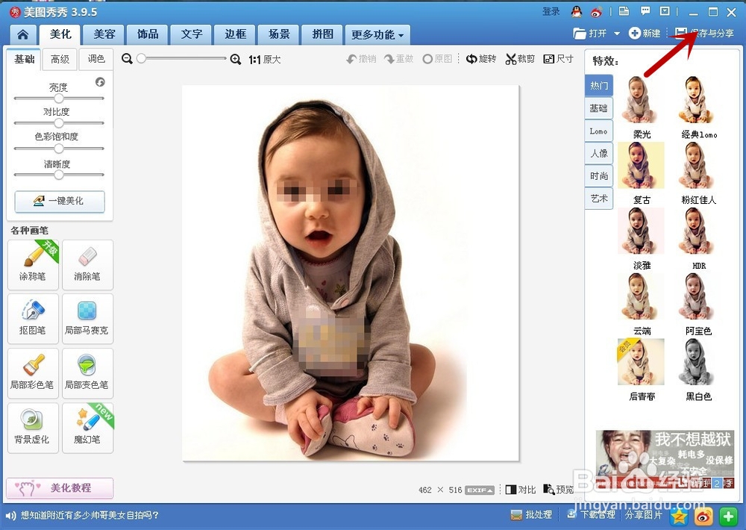Viewport: 746px width, 530px height.
Task: Switch to the 边框 tab
Action: 236,34
